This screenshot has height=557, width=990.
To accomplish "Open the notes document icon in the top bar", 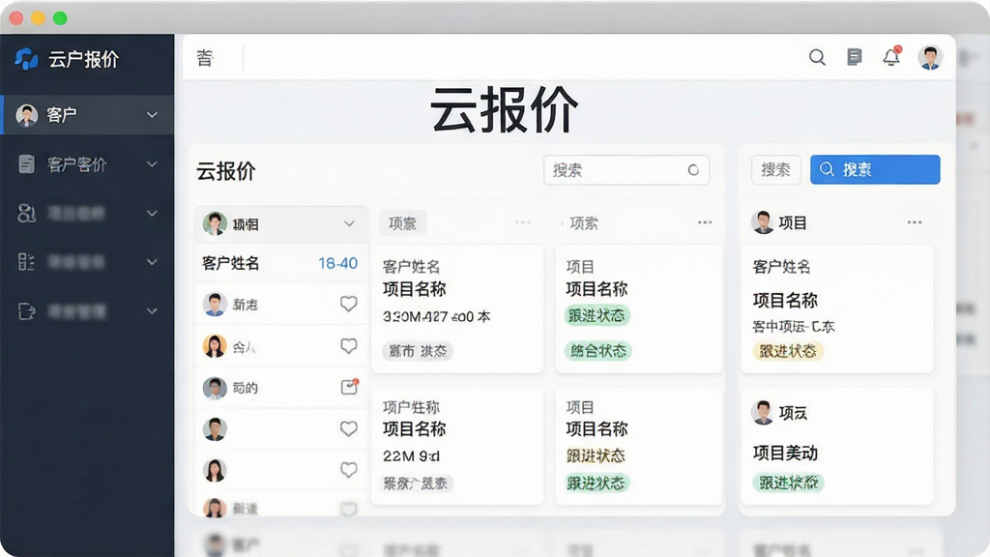I will coord(855,57).
